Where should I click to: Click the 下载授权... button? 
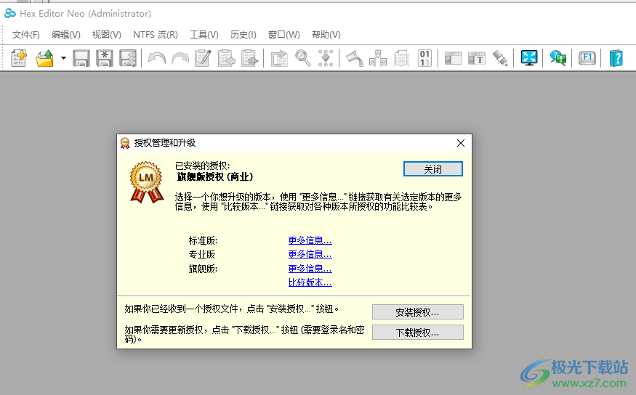pyautogui.click(x=418, y=333)
